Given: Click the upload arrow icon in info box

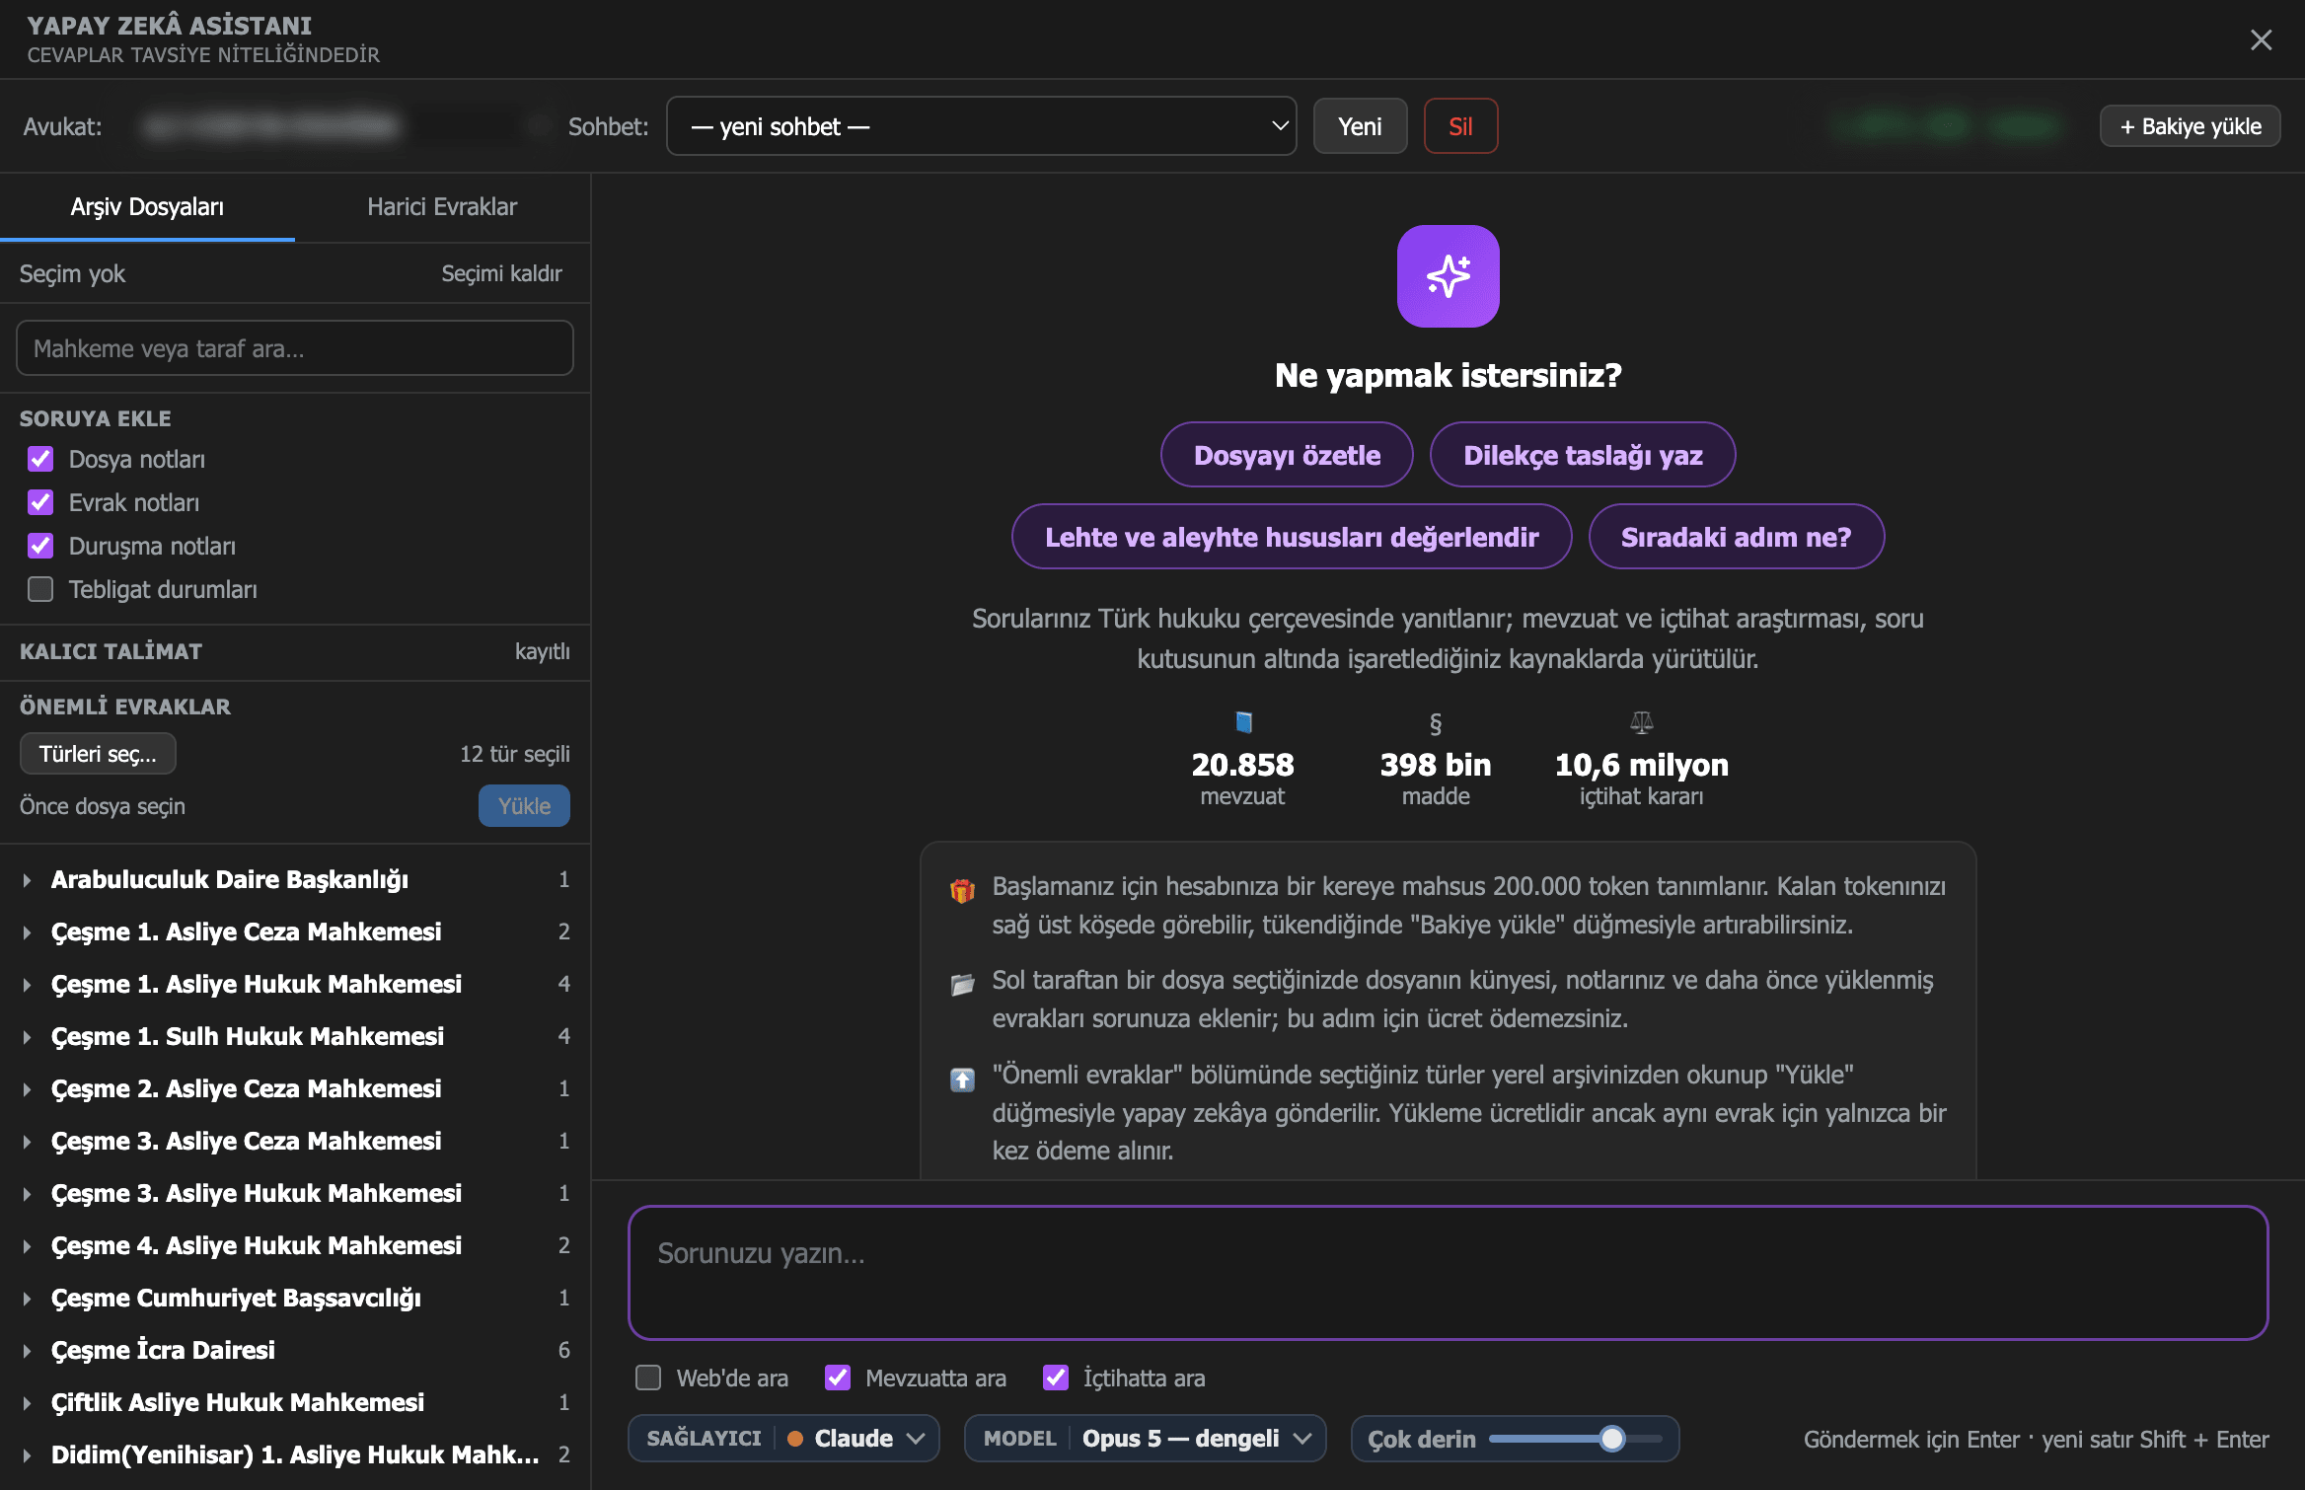Looking at the screenshot, I should (962, 1080).
